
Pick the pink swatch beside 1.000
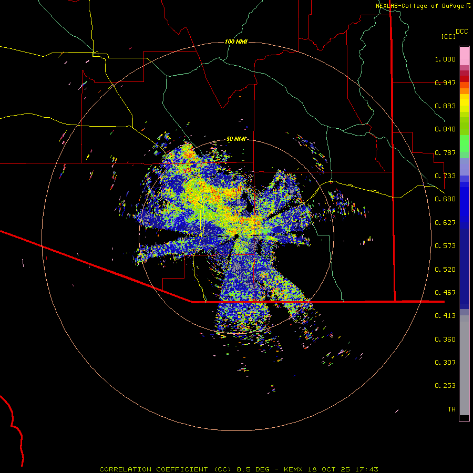[x=464, y=56]
